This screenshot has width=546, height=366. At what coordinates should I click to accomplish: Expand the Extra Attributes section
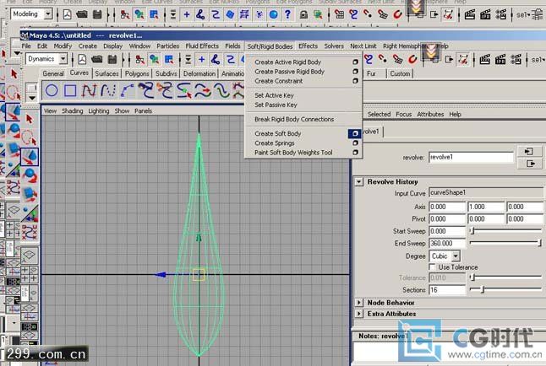click(359, 314)
